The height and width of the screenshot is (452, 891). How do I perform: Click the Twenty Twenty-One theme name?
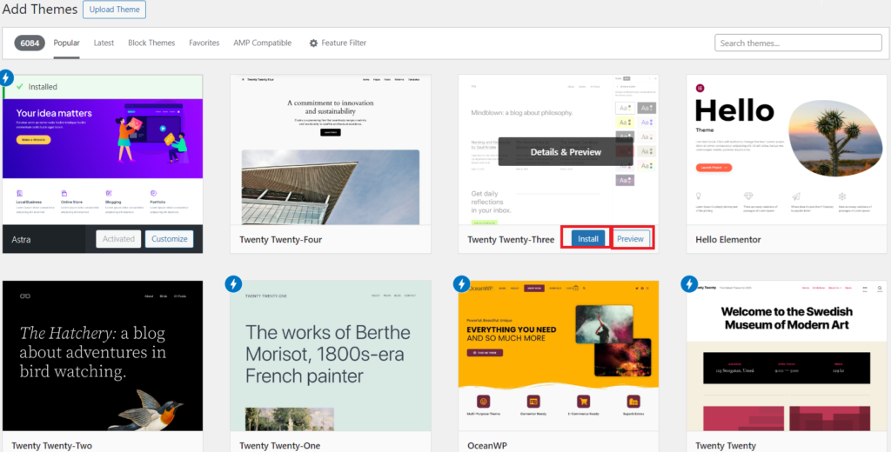pyautogui.click(x=279, y=446)
